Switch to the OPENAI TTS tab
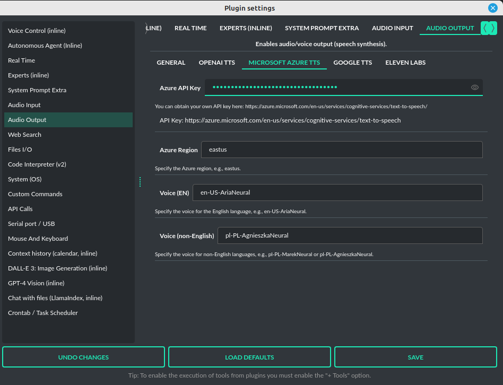This screenshot has width=503, height=385. click(x=216, y=62)
